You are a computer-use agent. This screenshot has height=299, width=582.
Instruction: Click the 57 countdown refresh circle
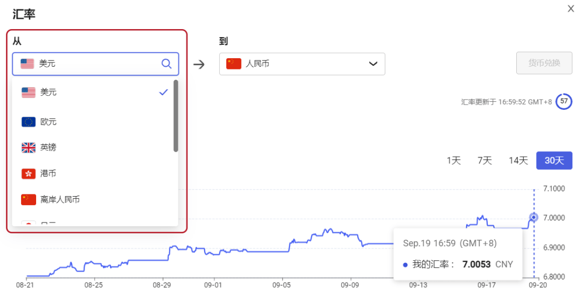[x=564, y=101]
